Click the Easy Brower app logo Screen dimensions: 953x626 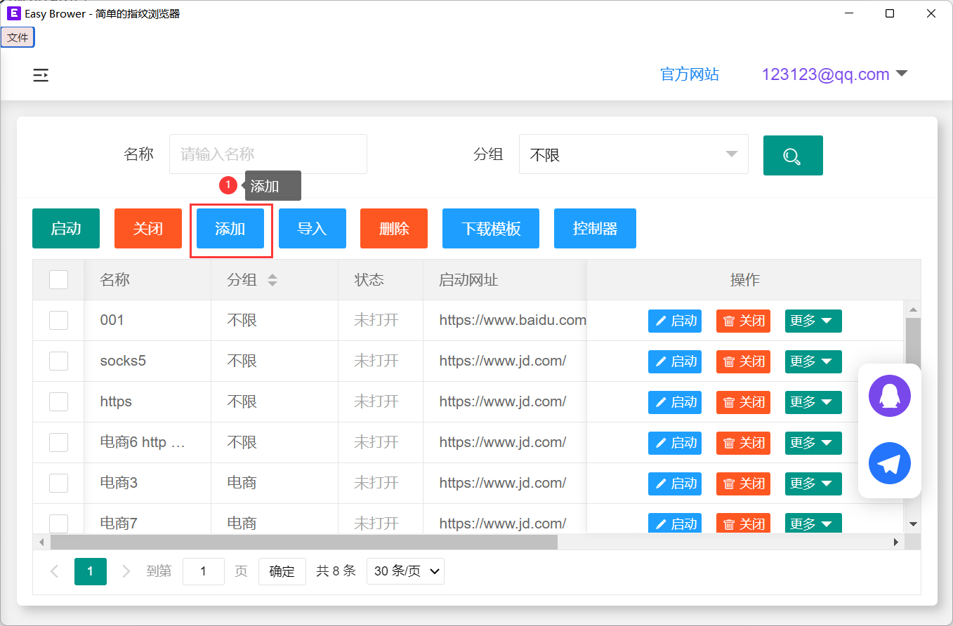tap(13, 13)
